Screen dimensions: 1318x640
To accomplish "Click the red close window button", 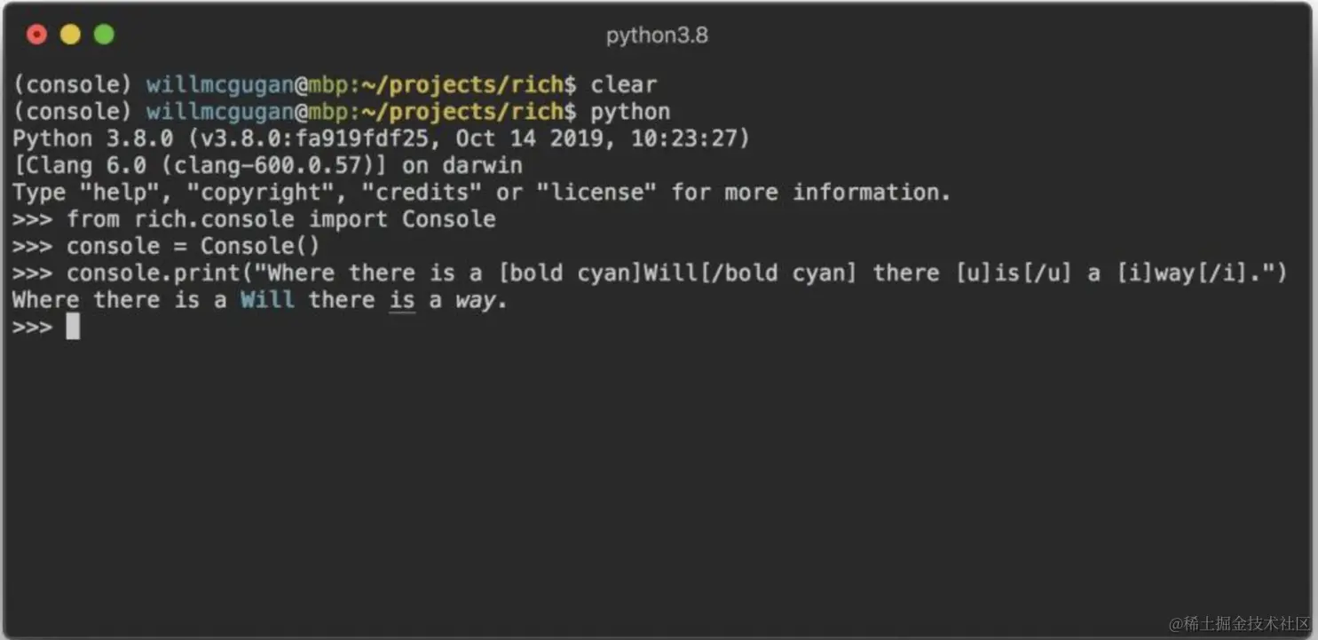I will [x=36, y=35].
